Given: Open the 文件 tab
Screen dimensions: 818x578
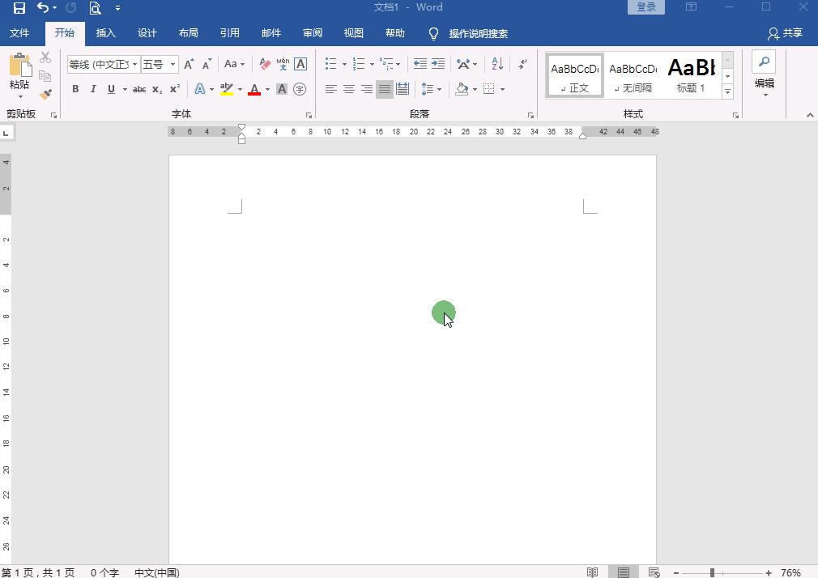Looking at the screenshot, I should click(19, 33).
